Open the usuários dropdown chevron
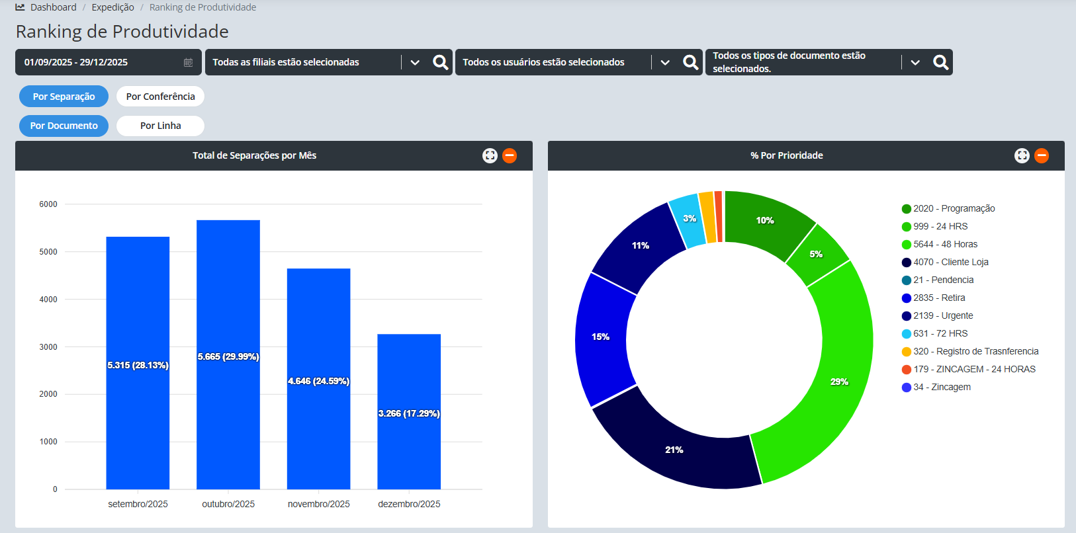This screenshot has width=1076, height=533. point(665,62)
